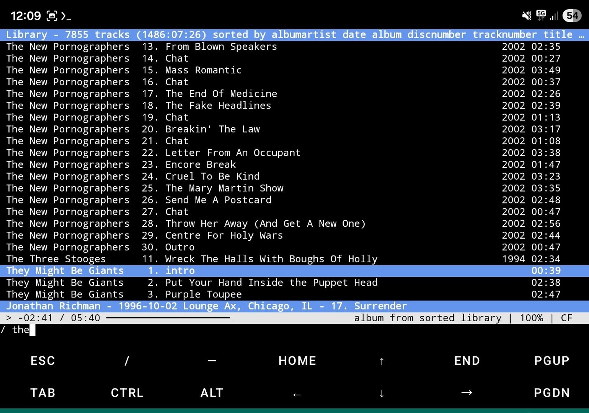Select the track 'Purple Toupee'
The height and width of the screenshot is (413, 589).
tap(294, 294)
